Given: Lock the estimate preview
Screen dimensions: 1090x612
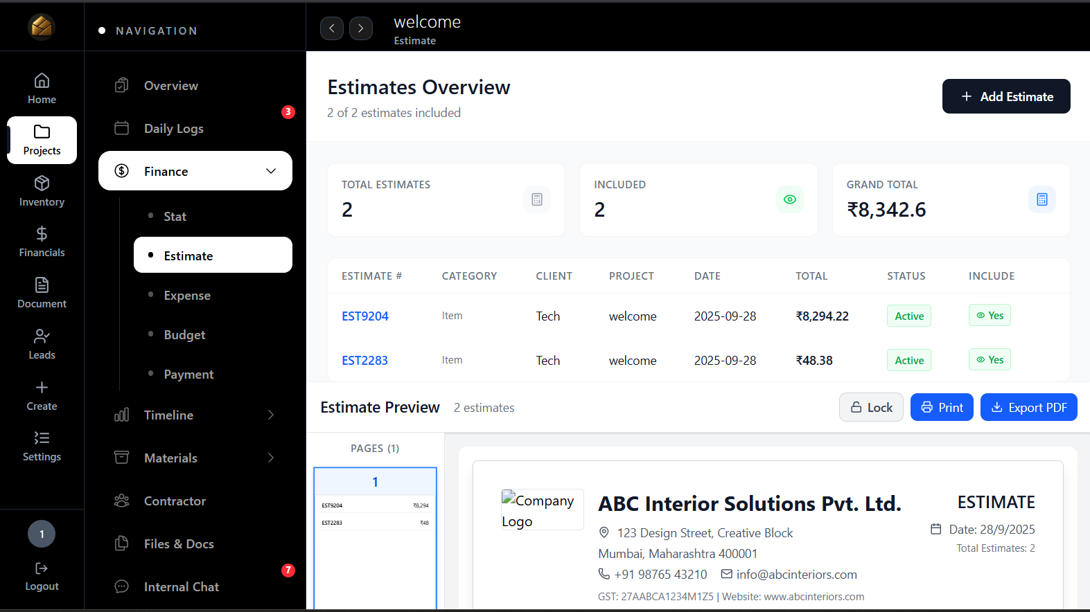Looking at the screenshot, I should [x=871, y=408].
